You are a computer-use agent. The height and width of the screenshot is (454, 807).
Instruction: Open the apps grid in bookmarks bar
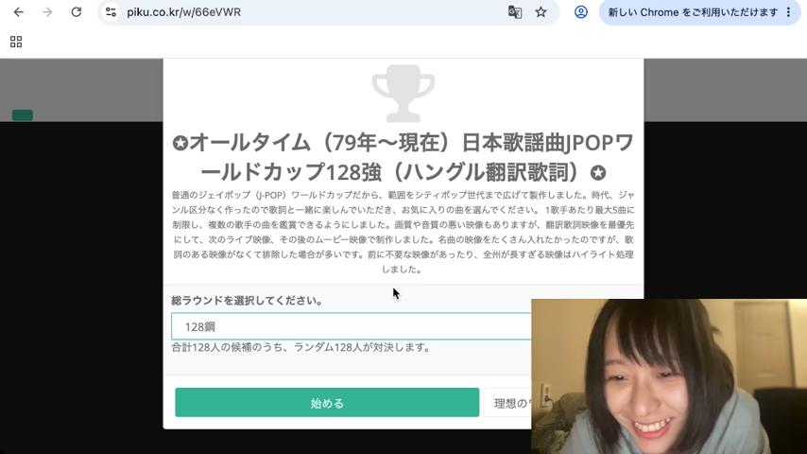[16, 42]
